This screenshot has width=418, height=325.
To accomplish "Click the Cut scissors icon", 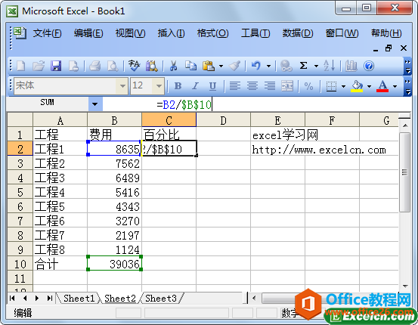I will (174, 66).
